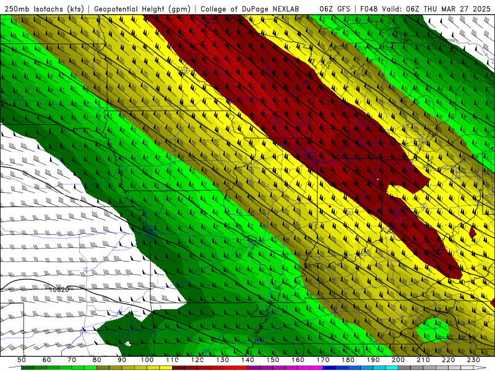495x371 pixels.
Task: Click the 190 value on the color scale
Action: 373,360
